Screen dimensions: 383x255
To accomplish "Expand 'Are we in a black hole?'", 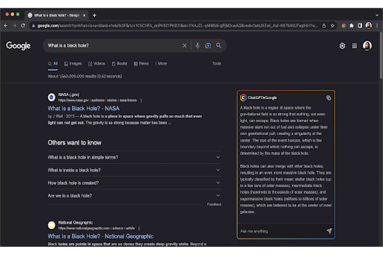I will point(134,196).
